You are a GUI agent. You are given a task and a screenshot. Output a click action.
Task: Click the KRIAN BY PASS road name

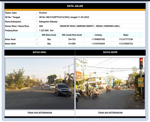tap(90, 26)
